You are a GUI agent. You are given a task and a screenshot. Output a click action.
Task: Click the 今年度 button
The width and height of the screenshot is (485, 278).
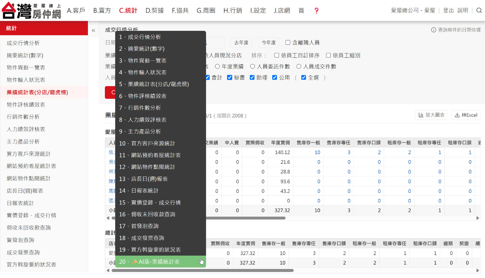tap(269, 43)
